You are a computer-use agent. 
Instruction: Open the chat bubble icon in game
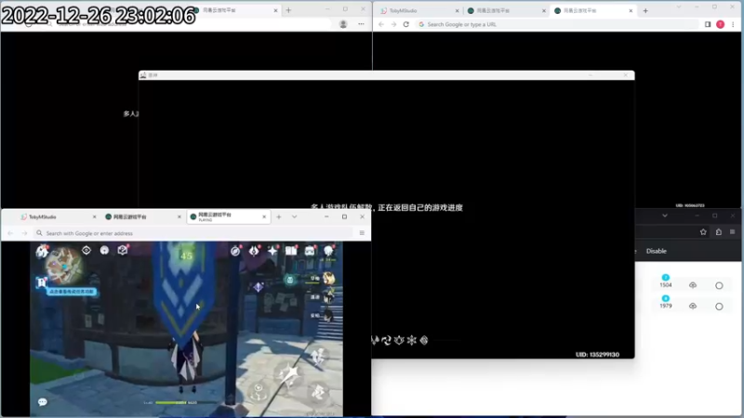[x=42, y=402]
